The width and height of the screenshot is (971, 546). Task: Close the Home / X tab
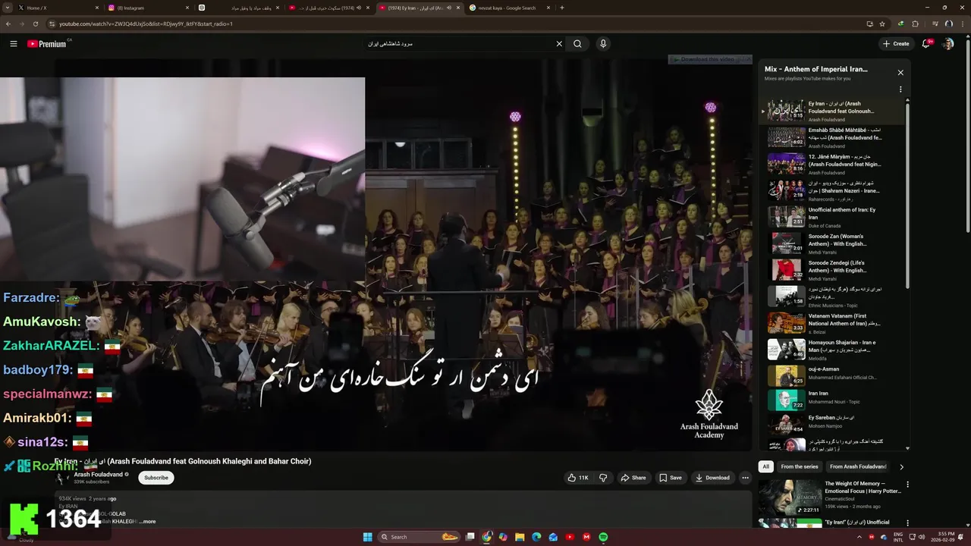pos(97,8)
